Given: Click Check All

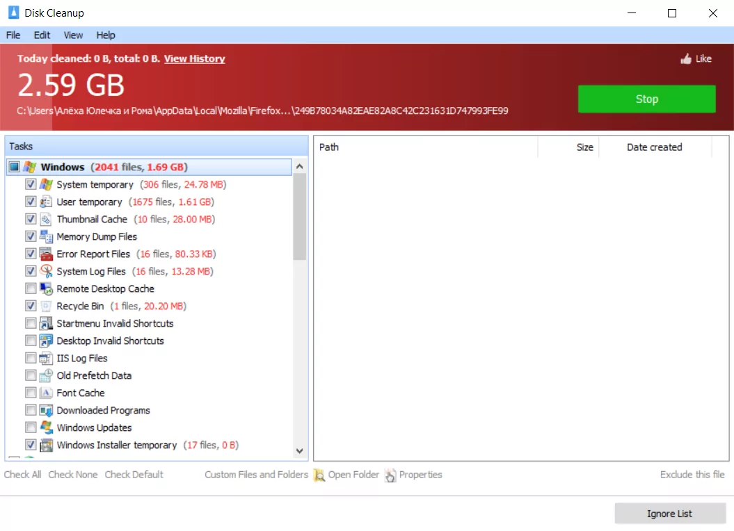Looking at the screenshot, I should pos(22,475).
